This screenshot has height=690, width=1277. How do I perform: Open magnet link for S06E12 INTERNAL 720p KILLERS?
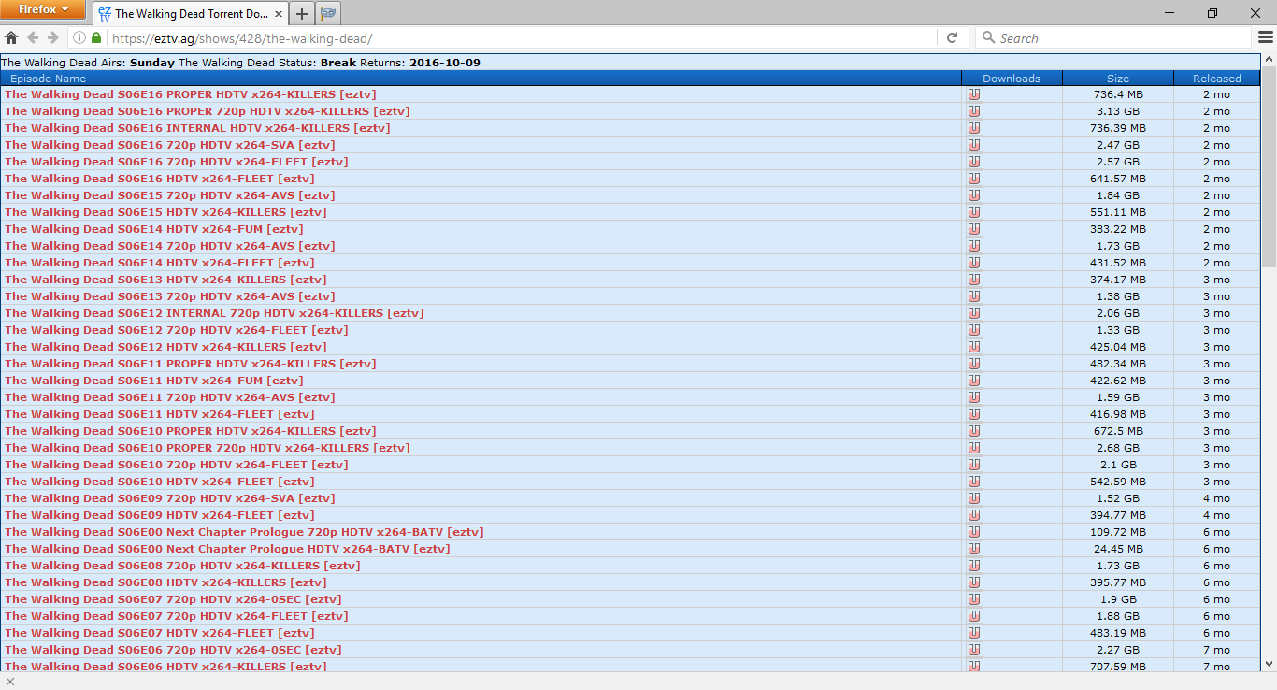click(974, 313)
